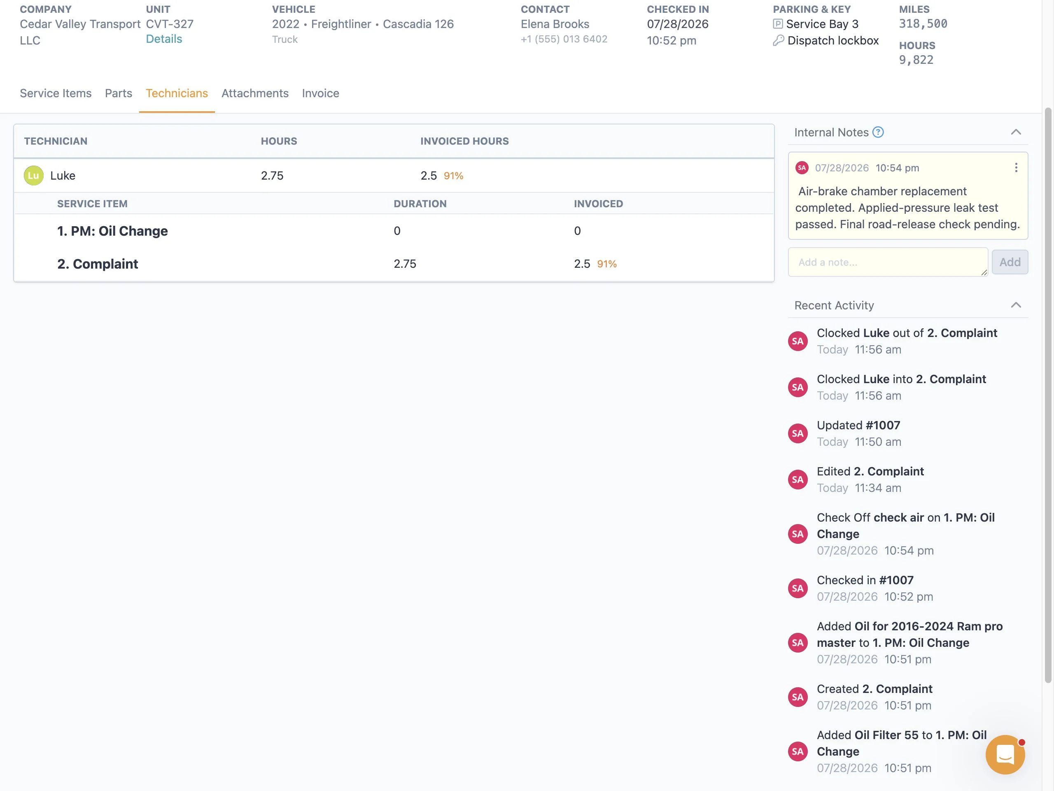Viewport: 1054px width, 791px height.
Task: Click SA avatar next to Added Oil Filter 55
Action: click(797, 751)
